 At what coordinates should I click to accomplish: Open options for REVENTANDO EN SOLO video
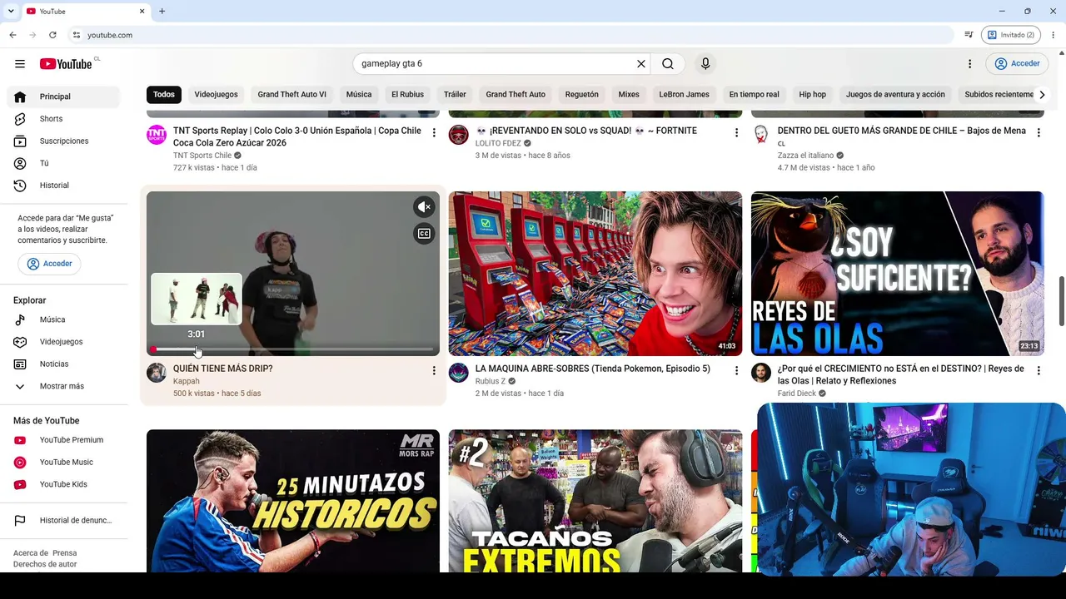736,133
